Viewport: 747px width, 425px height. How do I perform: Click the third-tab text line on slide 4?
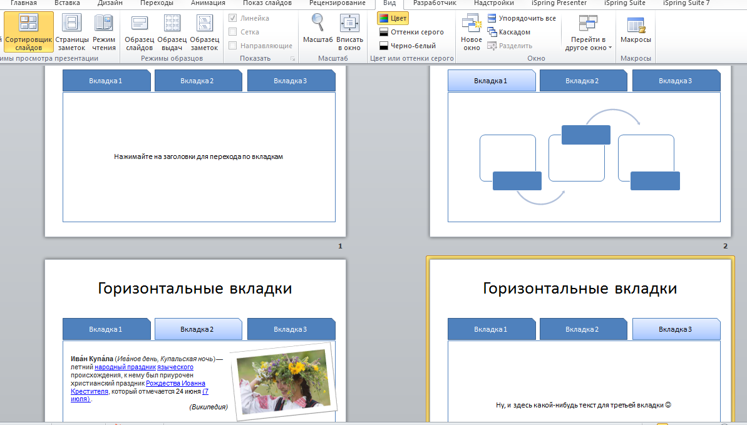click(x=584, y=405)
